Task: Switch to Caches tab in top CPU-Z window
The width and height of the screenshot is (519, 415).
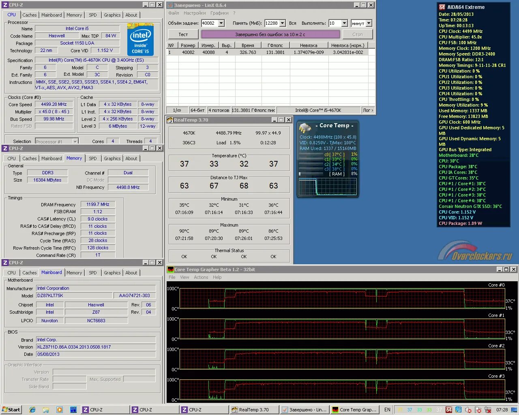Action: [29, 15]
